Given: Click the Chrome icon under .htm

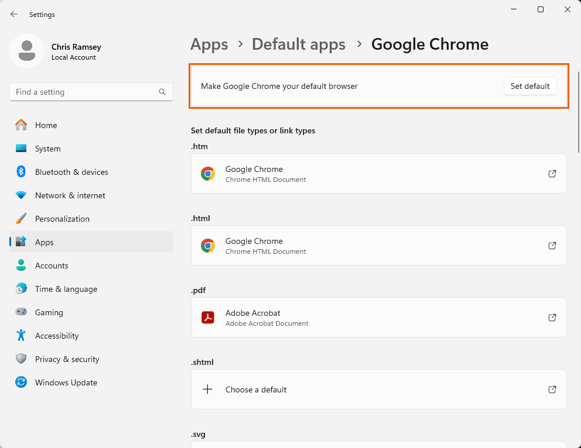Looking at the screenshot, I should pos(208,174).
